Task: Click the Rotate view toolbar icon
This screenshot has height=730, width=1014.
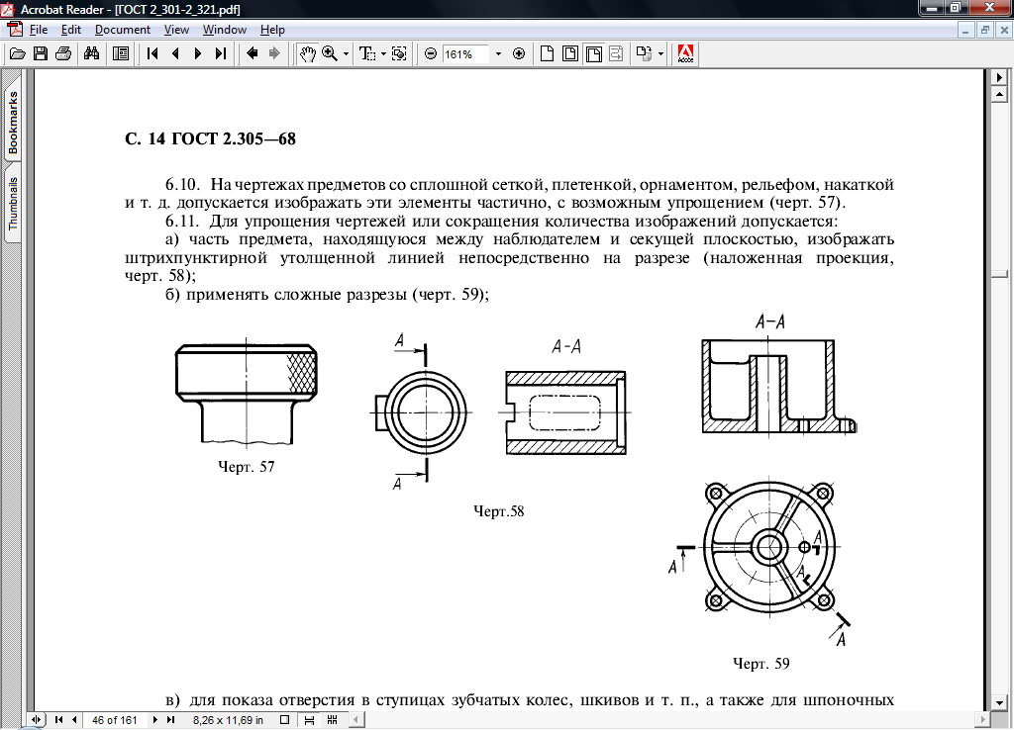Action: (644, 53)
